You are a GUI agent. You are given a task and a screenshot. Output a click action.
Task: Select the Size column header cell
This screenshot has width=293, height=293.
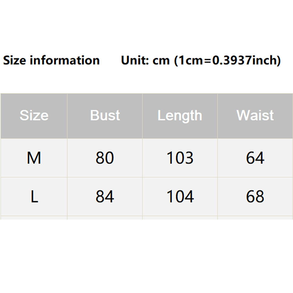point(34,116)
